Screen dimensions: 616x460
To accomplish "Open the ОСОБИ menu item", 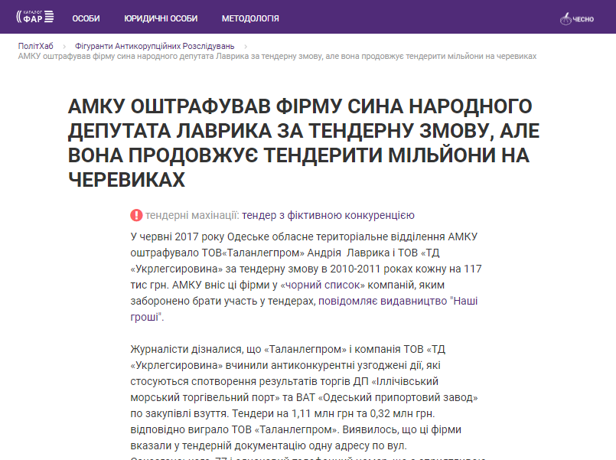I will pos(86,18).
